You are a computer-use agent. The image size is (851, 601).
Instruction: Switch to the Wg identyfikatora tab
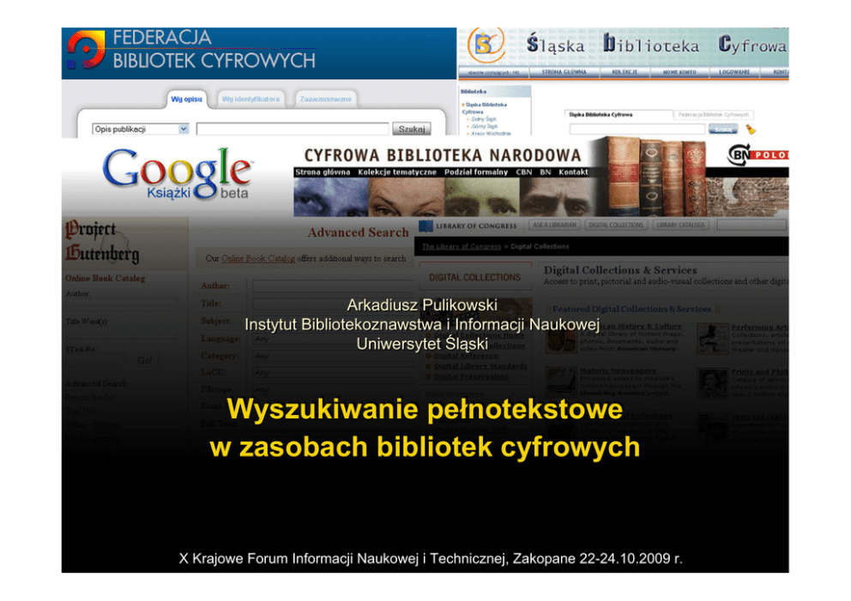click(250, 99)
